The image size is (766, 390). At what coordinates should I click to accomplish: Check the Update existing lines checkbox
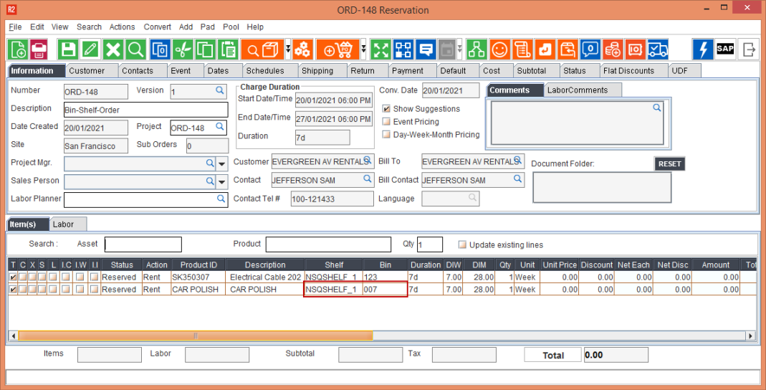coord(462,244)
